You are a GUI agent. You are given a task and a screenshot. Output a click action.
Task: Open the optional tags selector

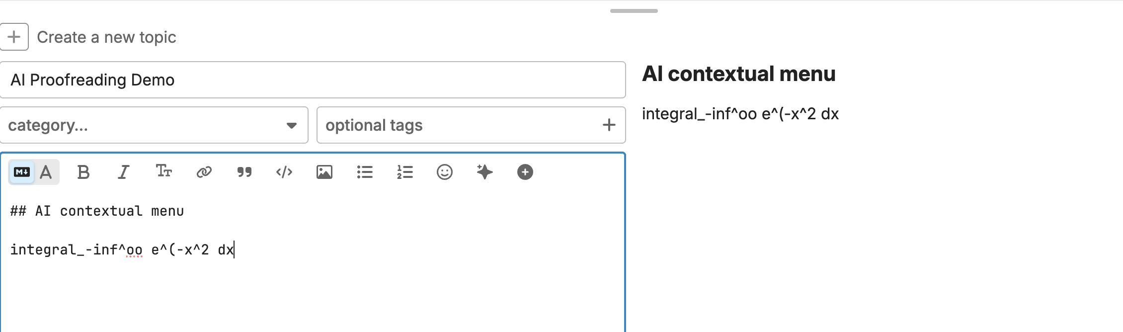point(462,125)
